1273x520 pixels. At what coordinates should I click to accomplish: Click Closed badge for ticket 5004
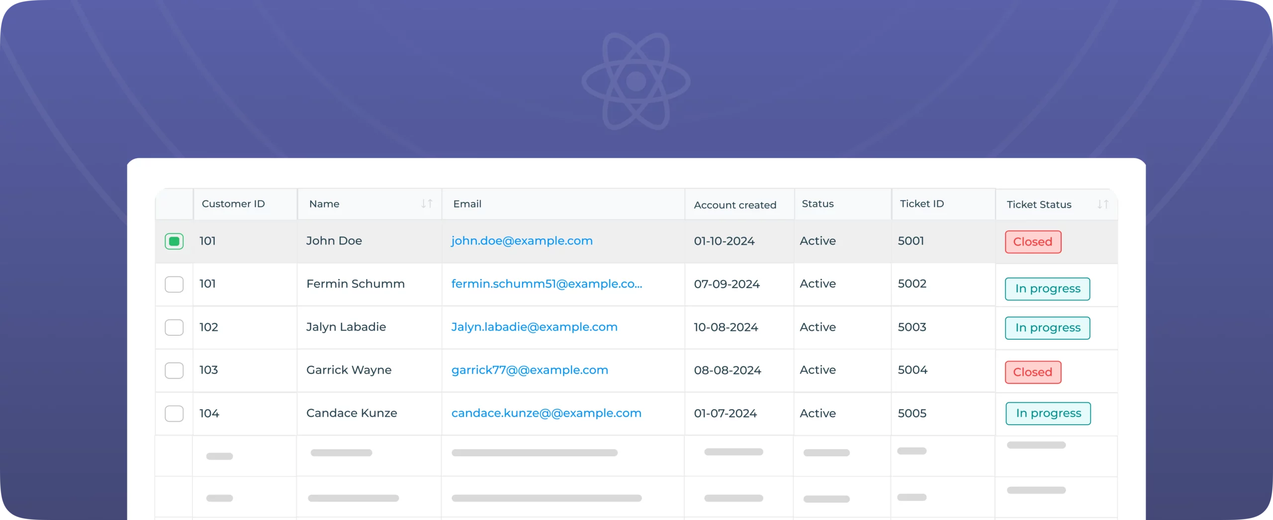point(1033,372)
